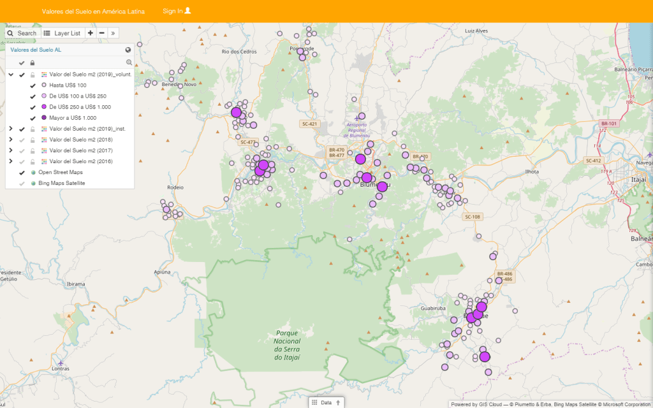Click lock icon of Valor del Suelo m2 (2018)
The width and height of the screenshot is (653, 408).
33,140
